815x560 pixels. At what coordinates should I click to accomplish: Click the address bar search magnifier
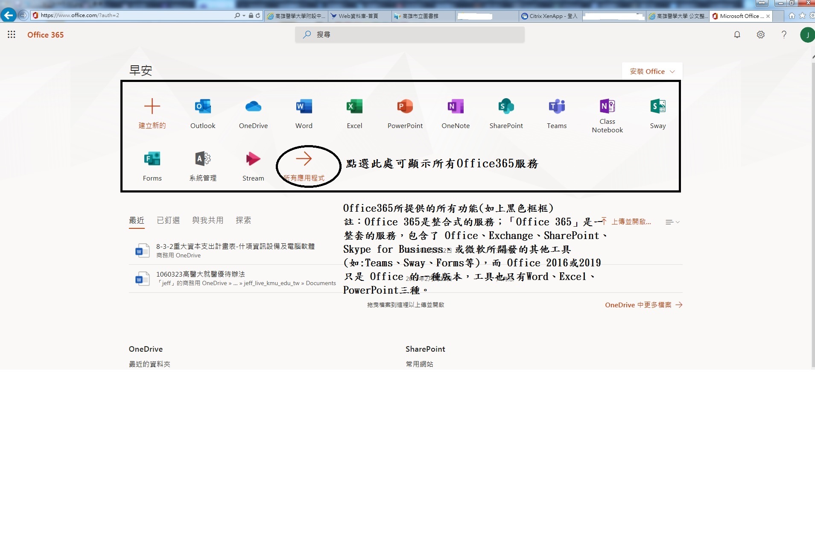pos(237,15)
